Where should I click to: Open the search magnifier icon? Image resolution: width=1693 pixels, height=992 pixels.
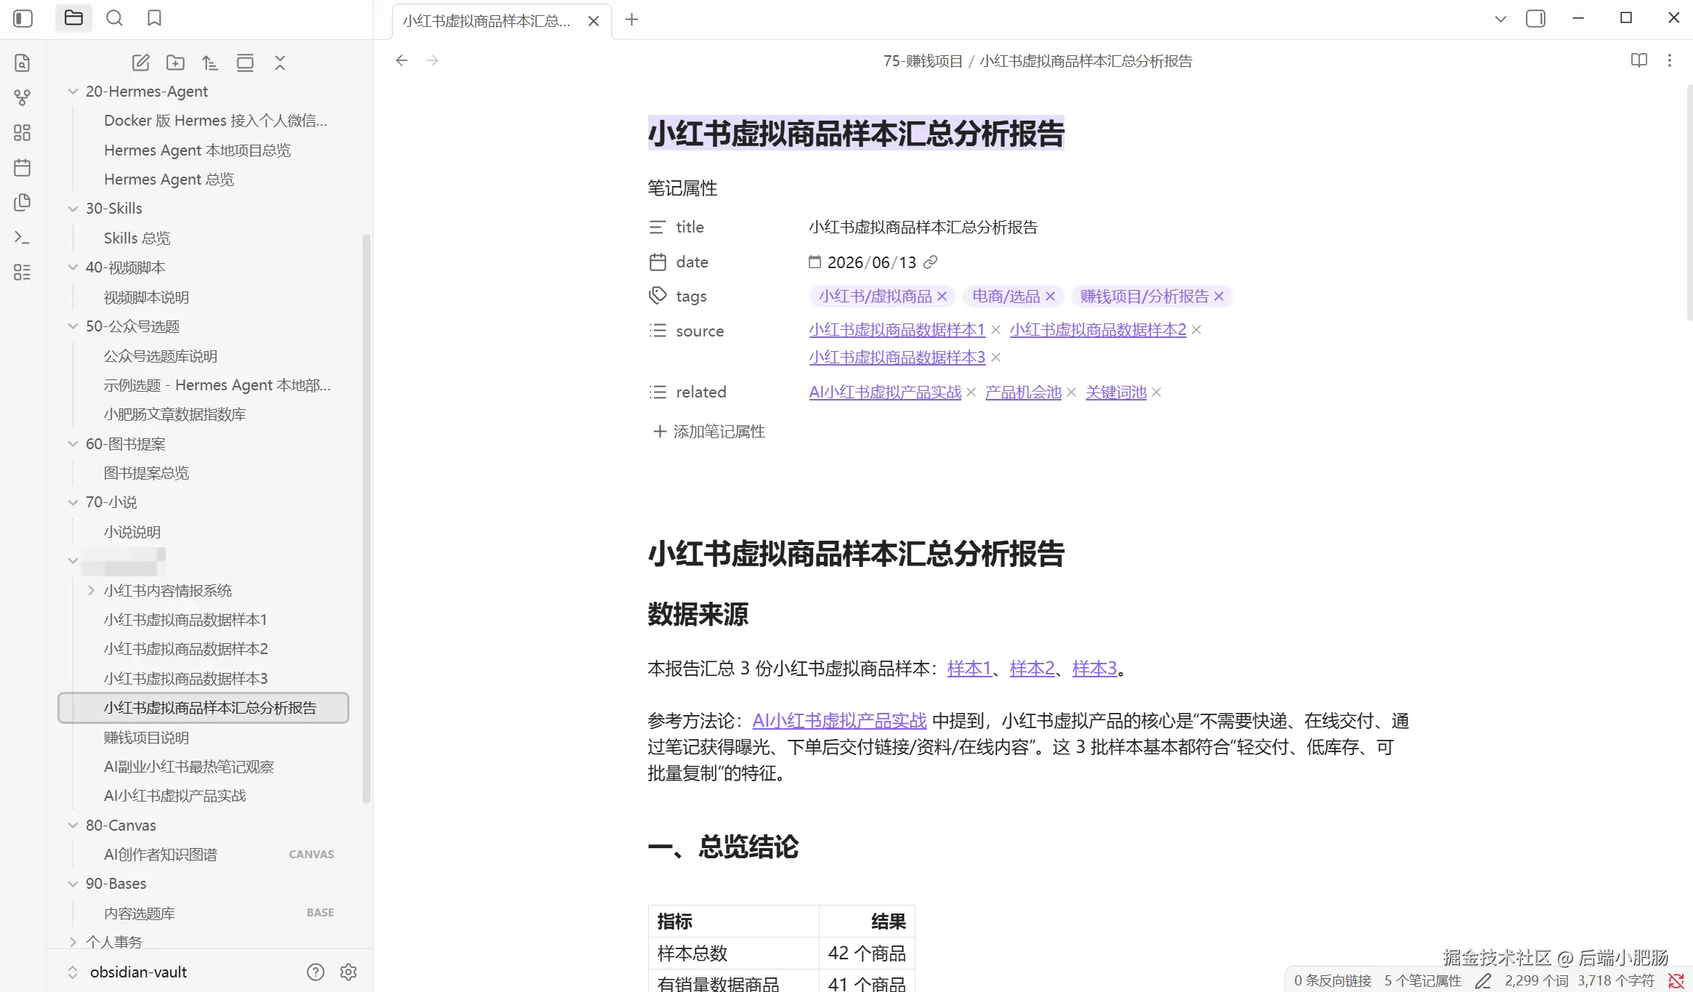pyautogui.click(x=114, y=18)
